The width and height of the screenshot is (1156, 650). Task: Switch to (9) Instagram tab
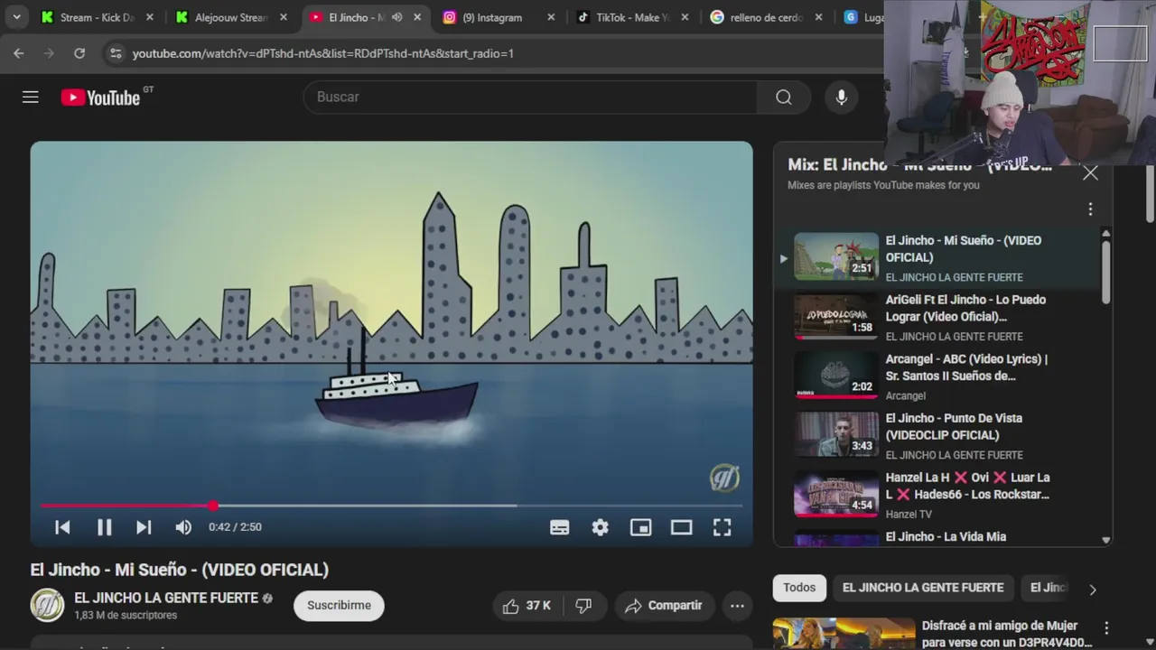[x=492, y=17]
